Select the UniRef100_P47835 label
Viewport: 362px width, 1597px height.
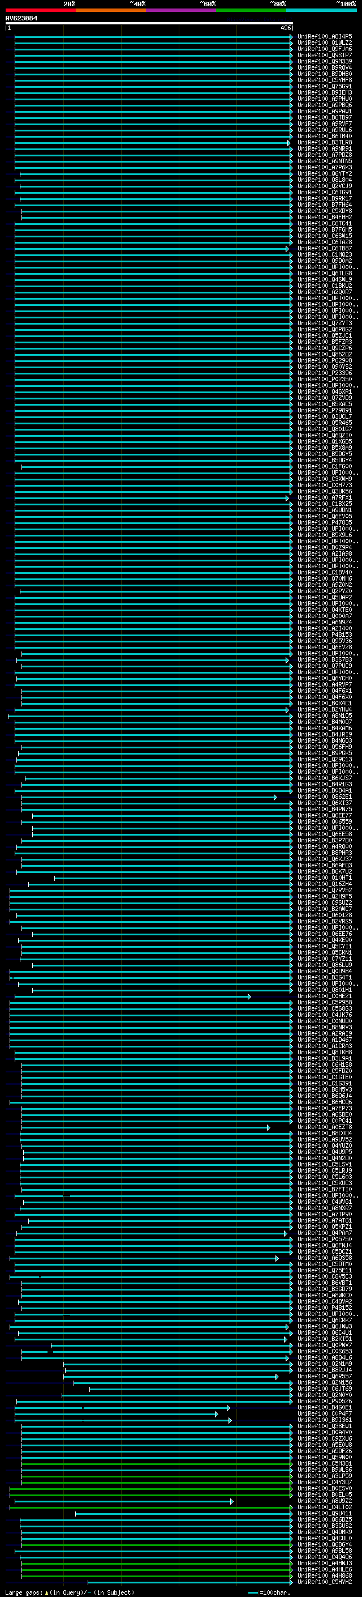[x=325, y=523]
